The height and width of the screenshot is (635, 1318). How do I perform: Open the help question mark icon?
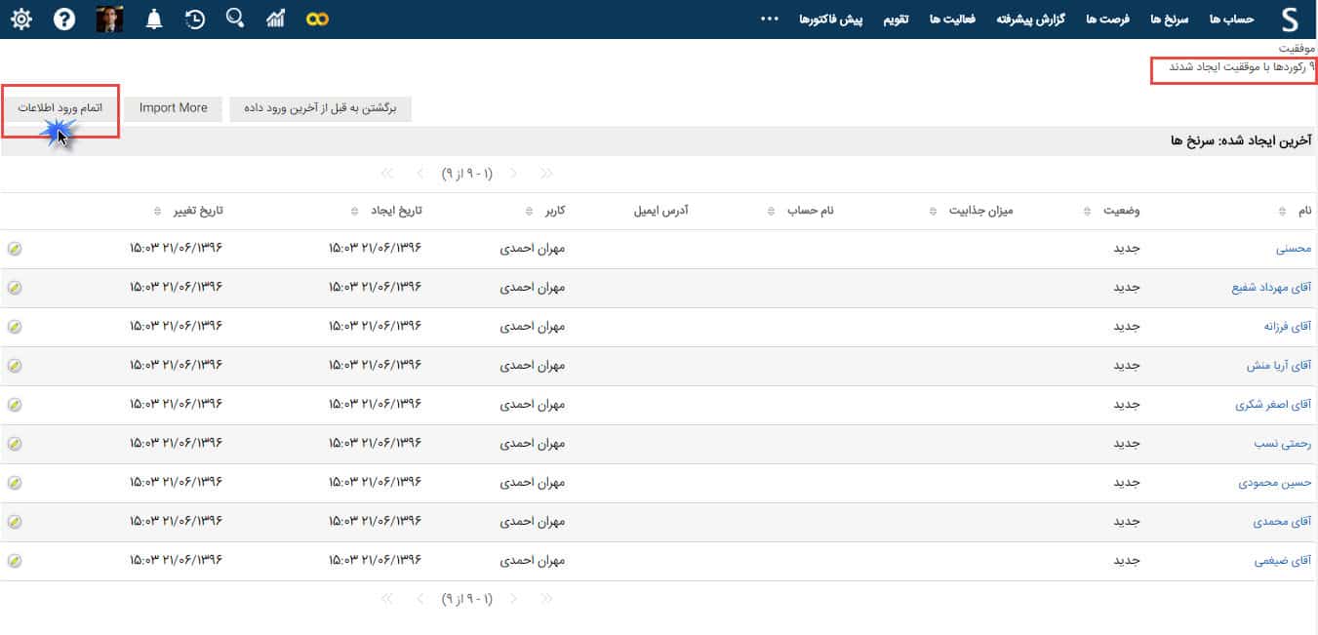point(64,19)
